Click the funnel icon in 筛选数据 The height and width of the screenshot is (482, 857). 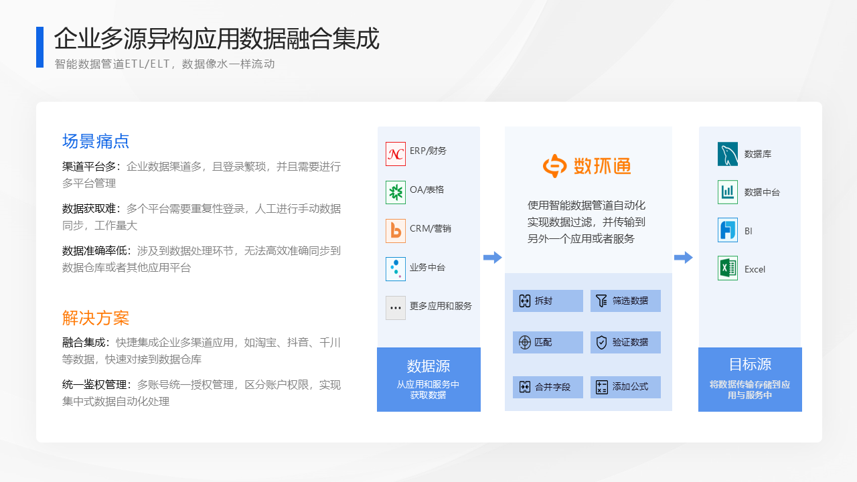602,301
